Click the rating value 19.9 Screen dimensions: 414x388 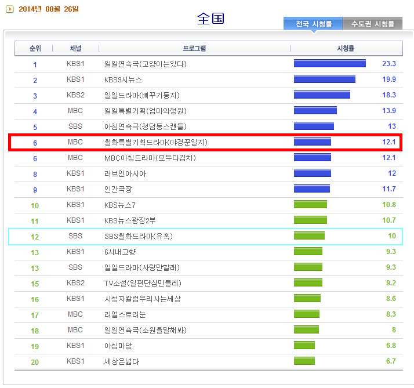(x=389, y=79)
